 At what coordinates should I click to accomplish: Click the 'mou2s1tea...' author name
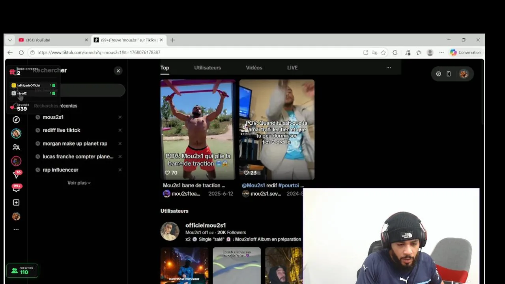coord(186,194)
